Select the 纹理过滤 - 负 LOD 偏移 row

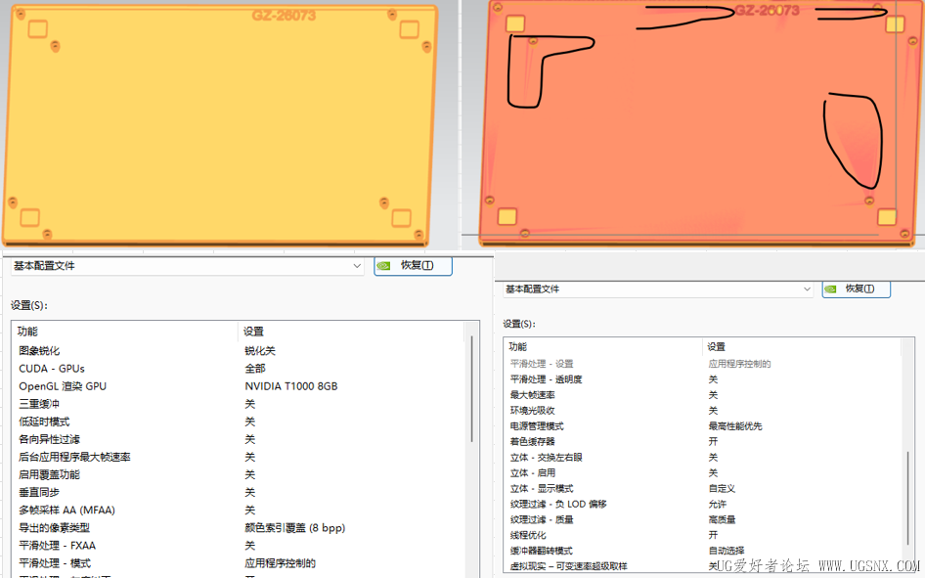point(703,505)
